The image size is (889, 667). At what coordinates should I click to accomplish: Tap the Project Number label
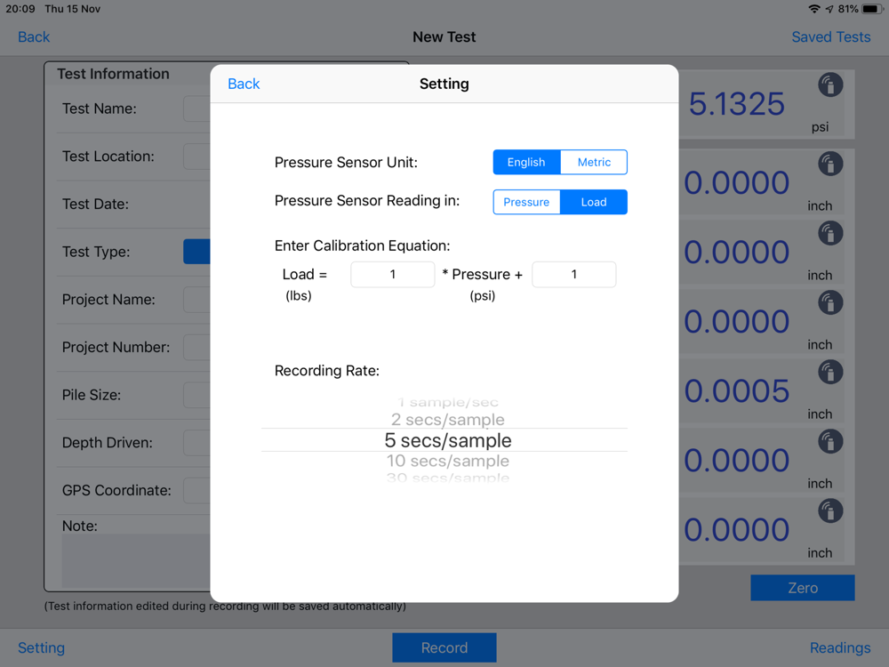pos(116,347)
